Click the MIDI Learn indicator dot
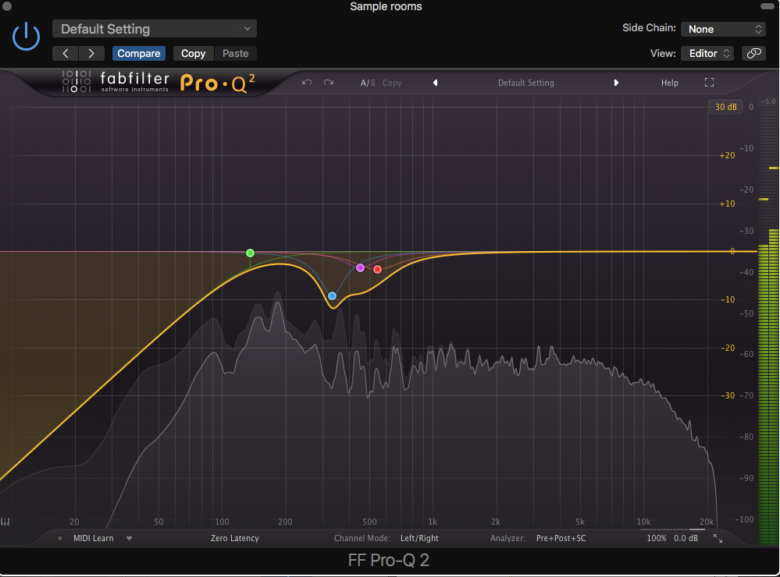This screenshot has width=780, height=577. [59, 538]
